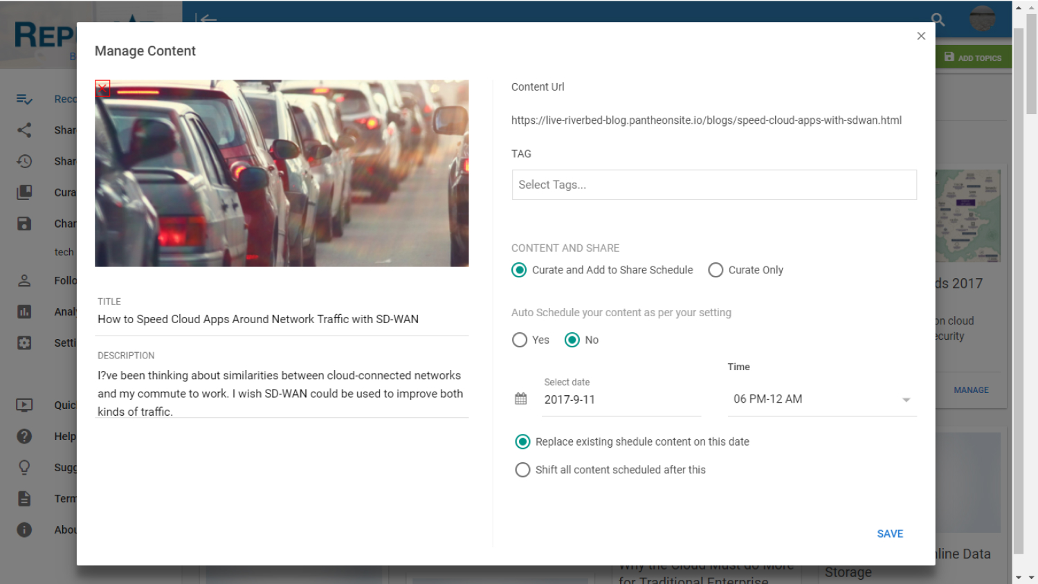
Task: Open the user avatar in top bar
Action: coord(982,19)
